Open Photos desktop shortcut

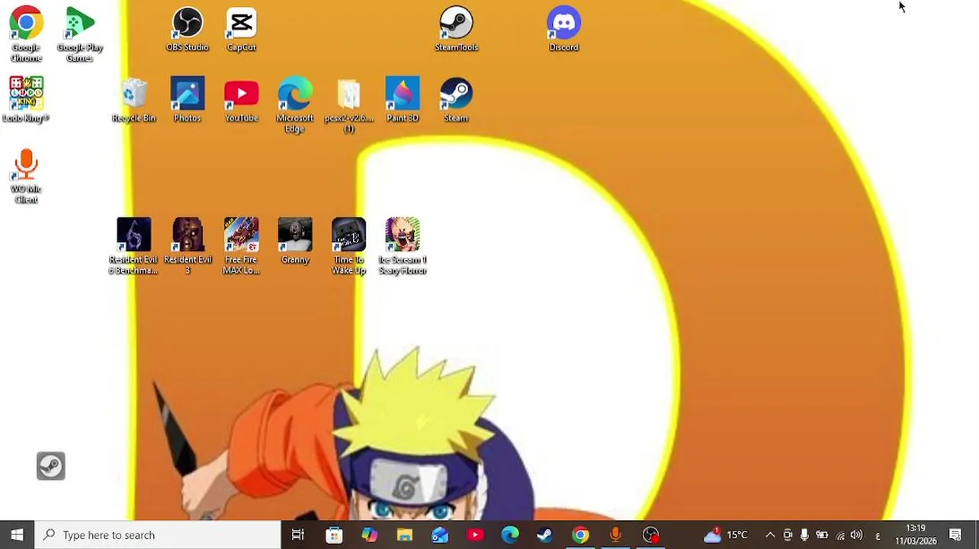pyautogui.click(x=187, y=100)
